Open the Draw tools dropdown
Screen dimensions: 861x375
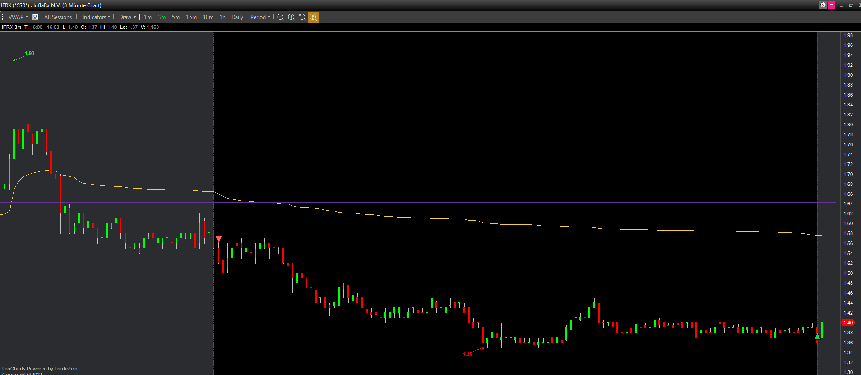pyautogui.click(x=127, y=17)
